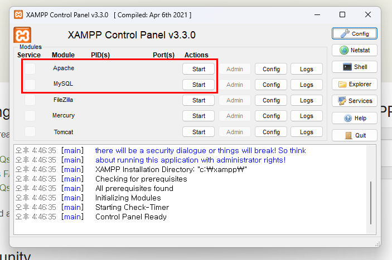The image size is (392, 260).
Task: Minimize the XAMPP Control Panel window
Action: click(x=317, y=14)
